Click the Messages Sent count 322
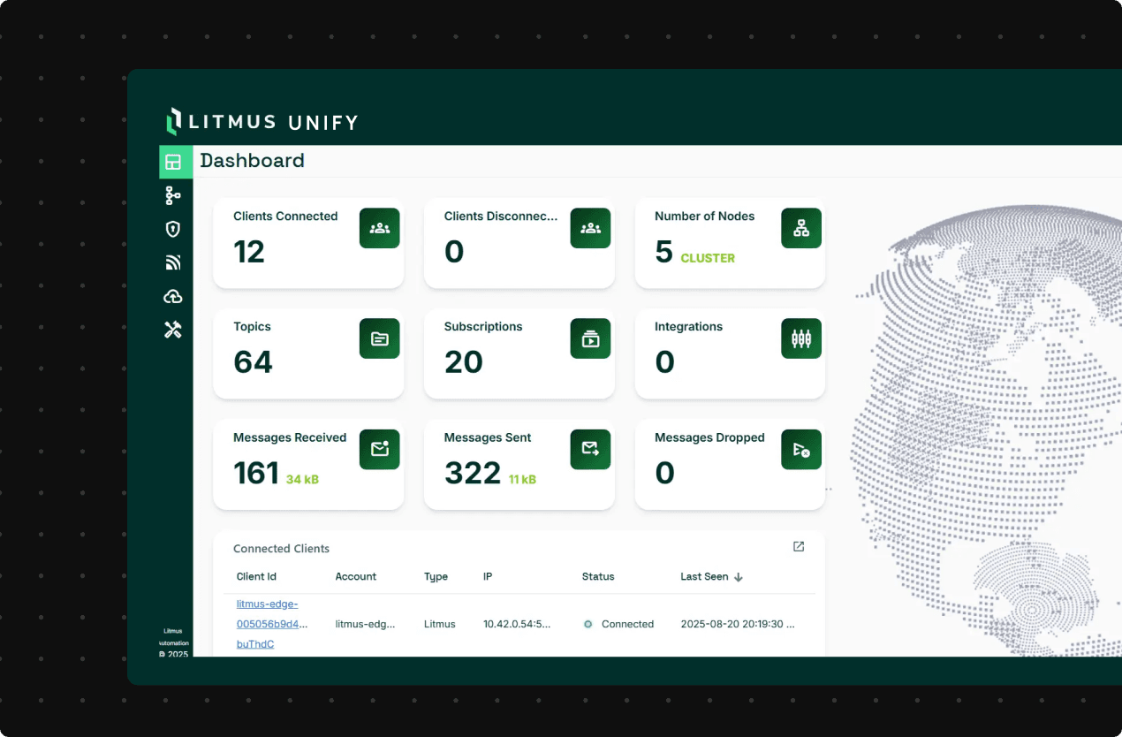The image size is (1122, 737). (473, 474)
